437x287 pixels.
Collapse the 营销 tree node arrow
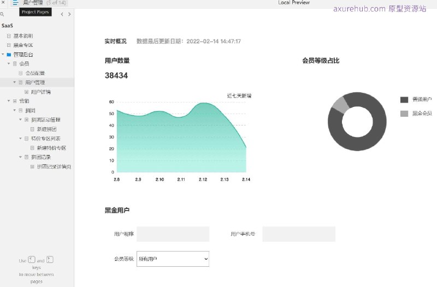[9, 101]
